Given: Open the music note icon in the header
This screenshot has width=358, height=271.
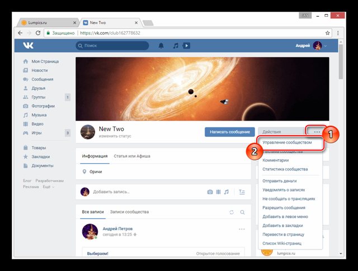Looking at the screenshot, I should click(x=176, y=46).
